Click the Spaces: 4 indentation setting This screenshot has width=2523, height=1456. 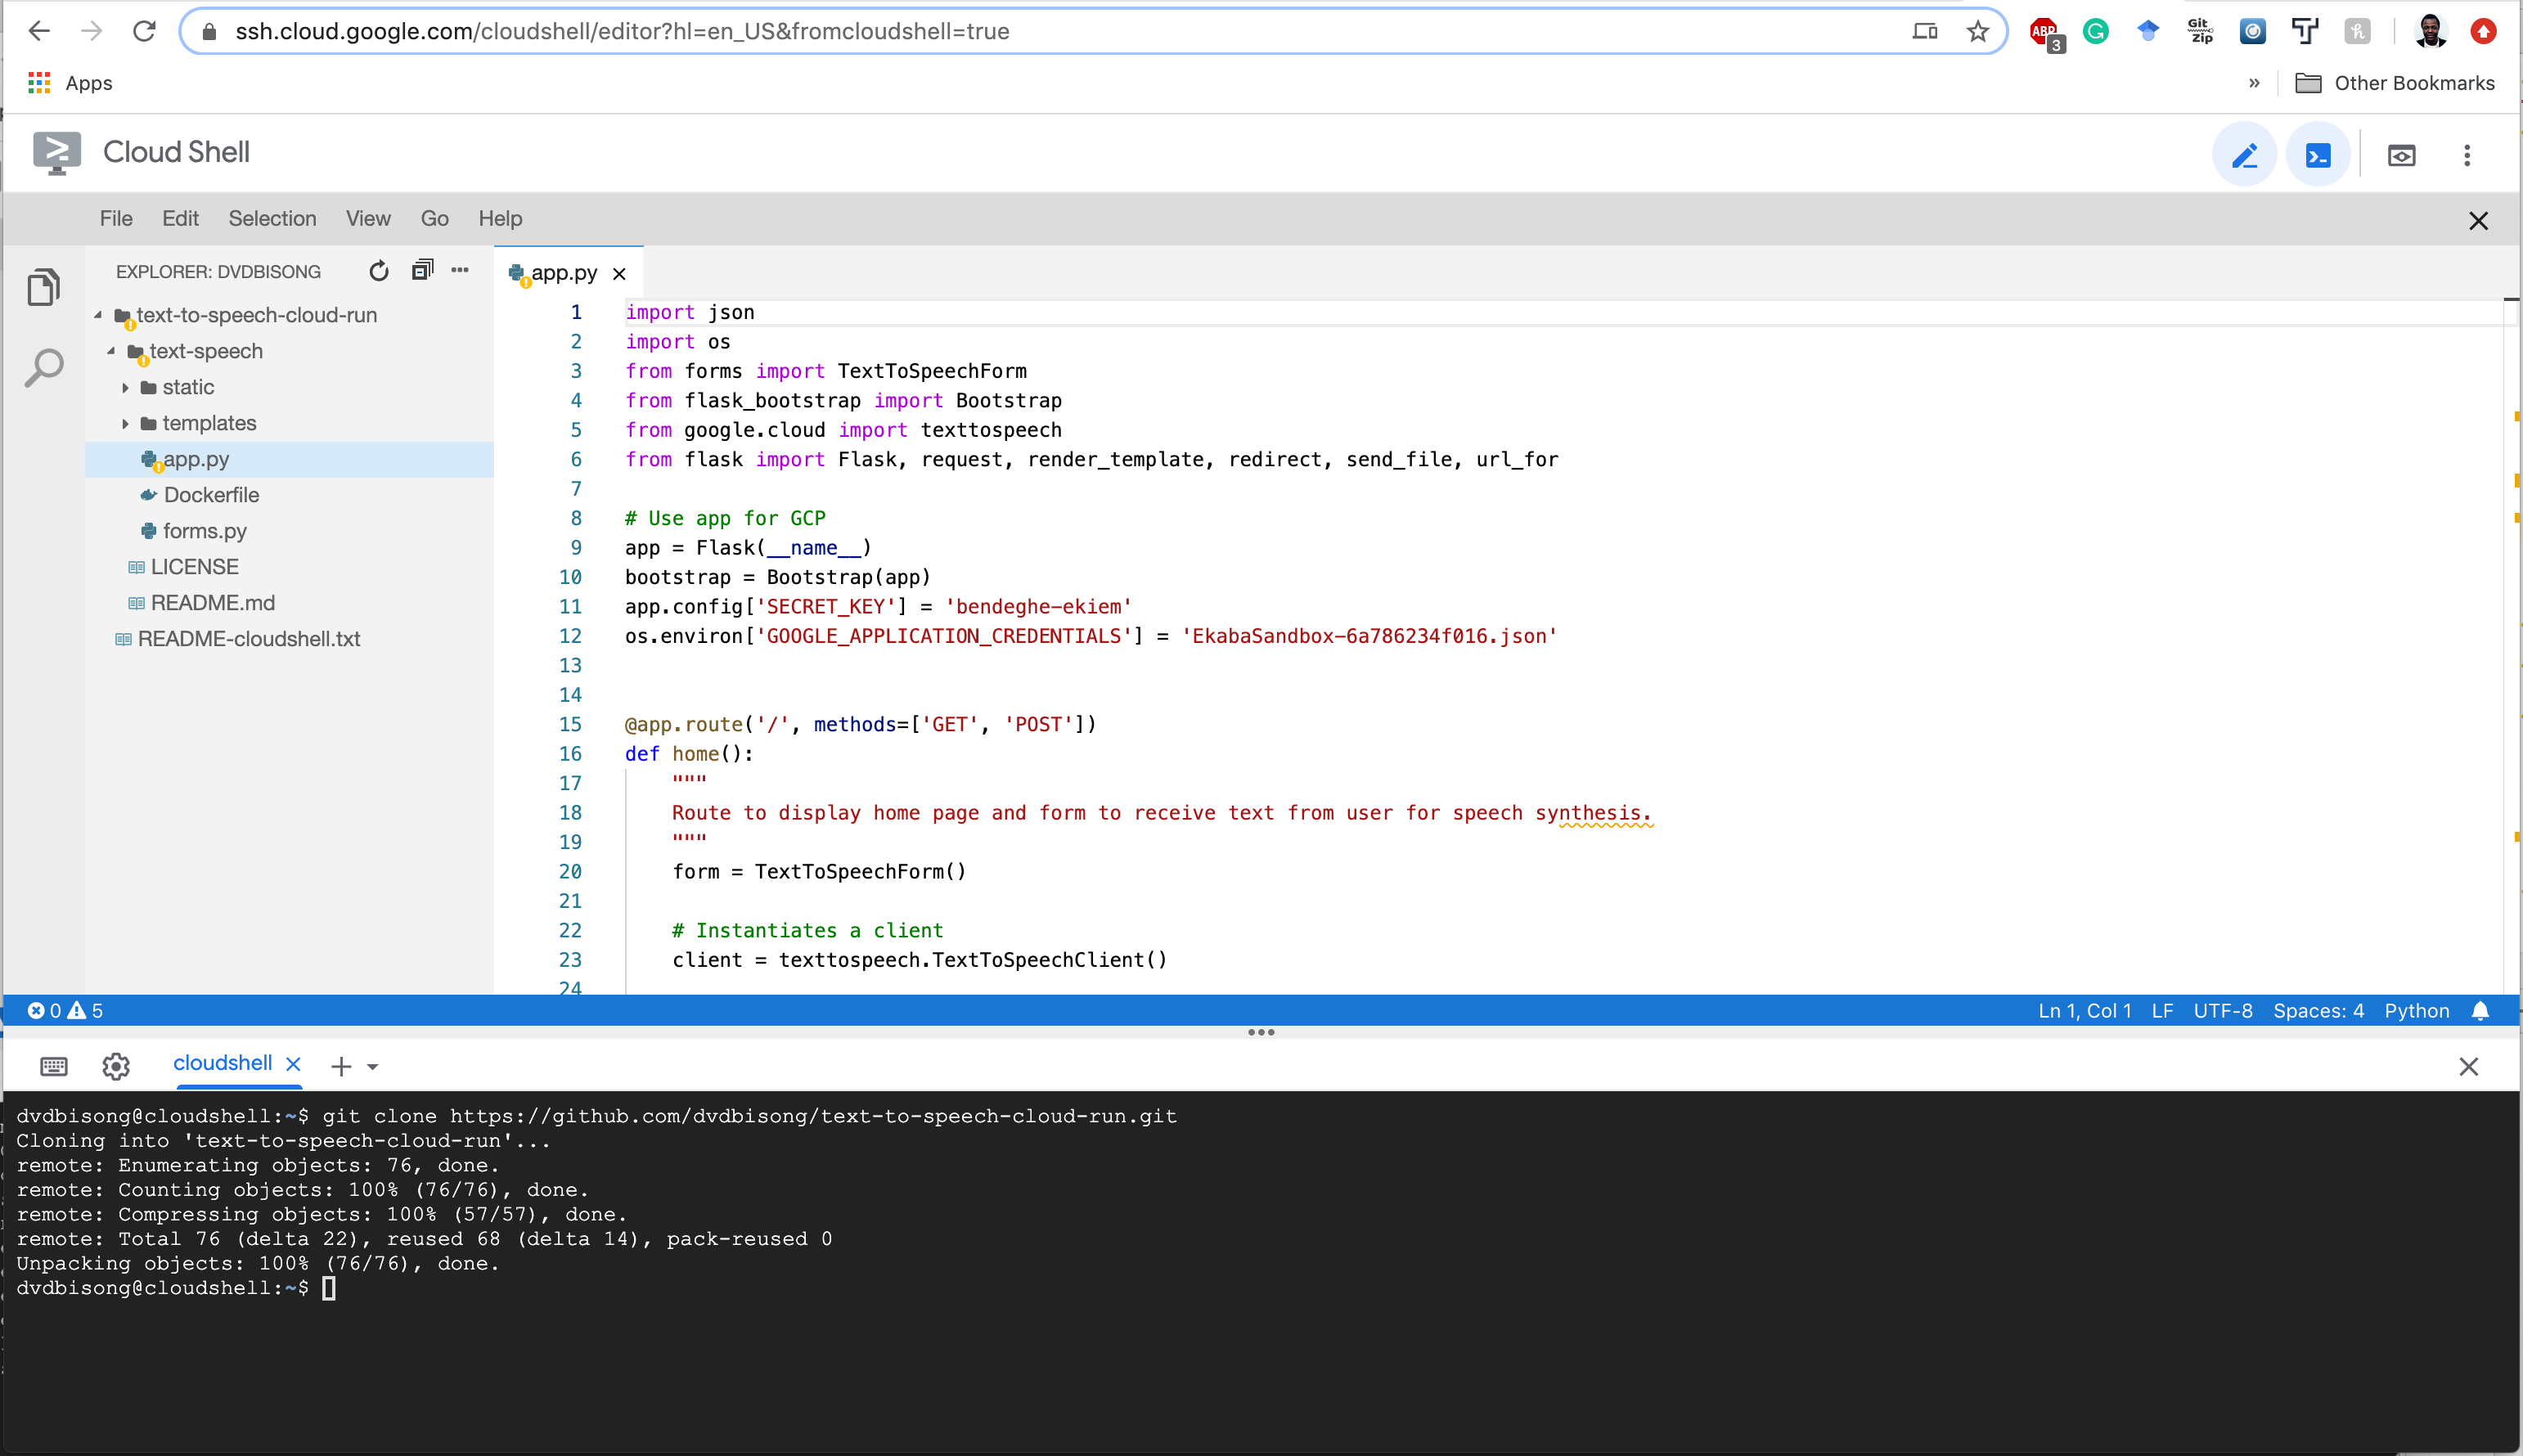tap(2318, 1011)
